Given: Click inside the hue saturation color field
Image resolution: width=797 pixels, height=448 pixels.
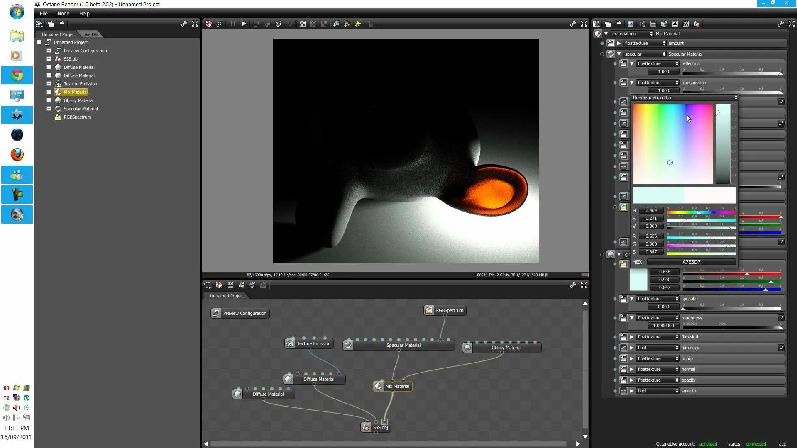Looking at the screenshot, I should tap(672, 144).
